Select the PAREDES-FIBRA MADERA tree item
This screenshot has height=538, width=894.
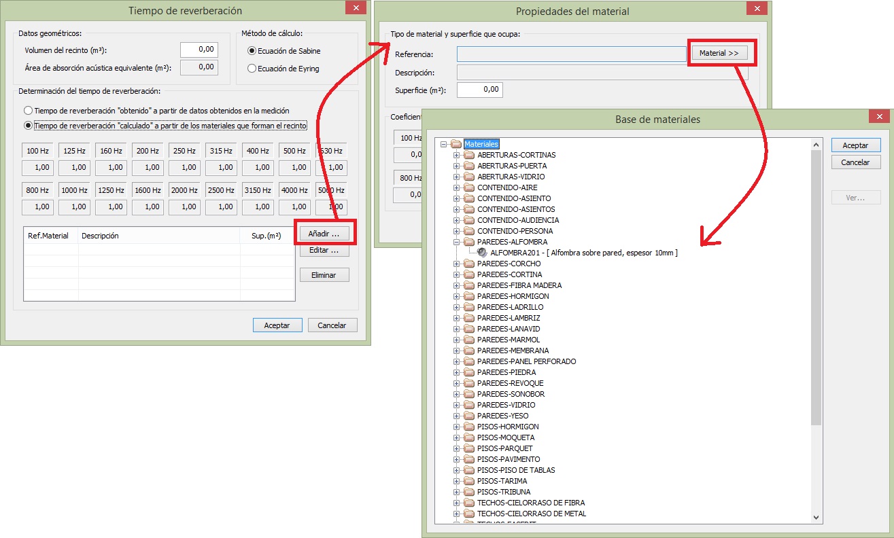coord(519,285)
